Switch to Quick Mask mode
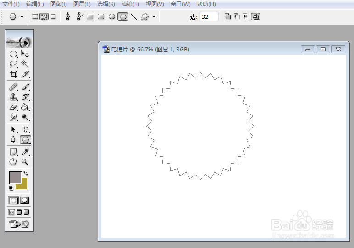The image size is (354, 248). pos(25,200)
